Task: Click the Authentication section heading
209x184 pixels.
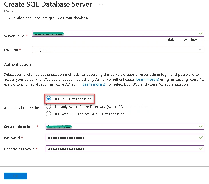Action: click(17, 64)
